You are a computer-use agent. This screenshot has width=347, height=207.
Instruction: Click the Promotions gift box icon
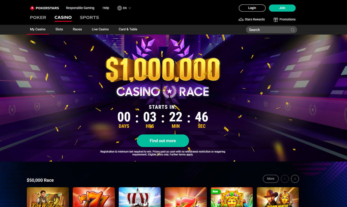pyautogui.click(x=275, y=20)
